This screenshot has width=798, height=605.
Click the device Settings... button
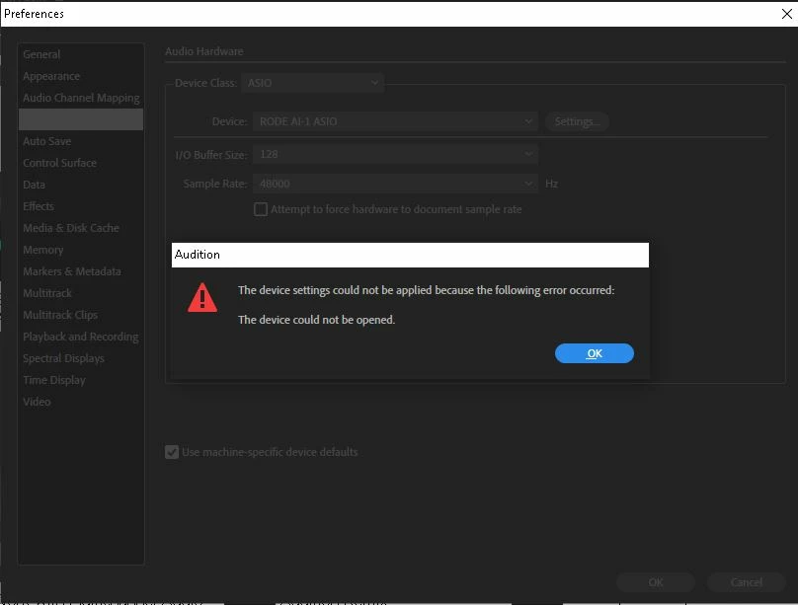[577, 121]
